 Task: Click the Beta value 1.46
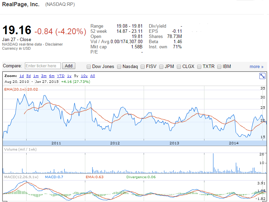pyautogui.click(x=177, y=41)
